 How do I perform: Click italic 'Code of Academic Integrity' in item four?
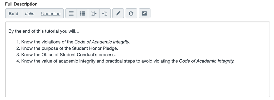pyautogui.click(x=207, y=61)
